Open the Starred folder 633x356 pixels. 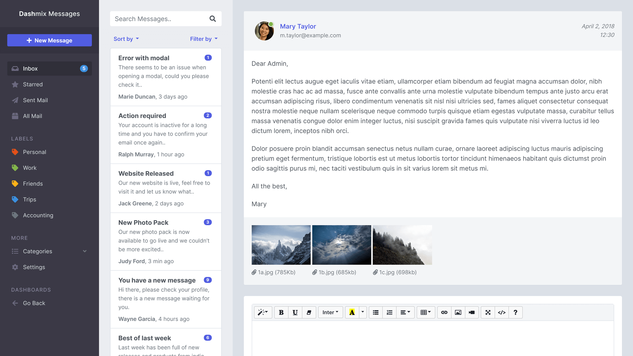[33, 84]
